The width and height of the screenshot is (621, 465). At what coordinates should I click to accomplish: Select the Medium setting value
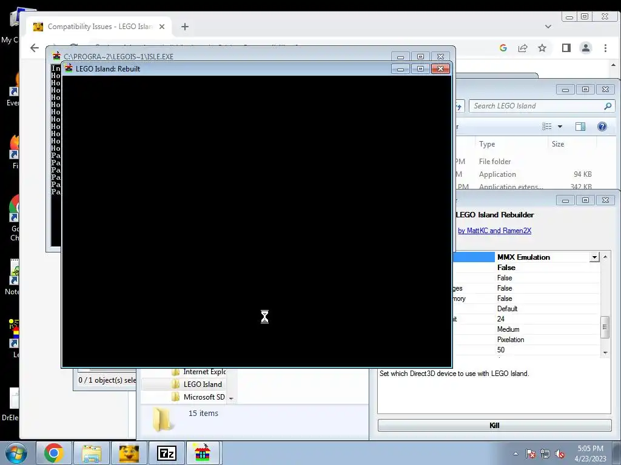508,329
